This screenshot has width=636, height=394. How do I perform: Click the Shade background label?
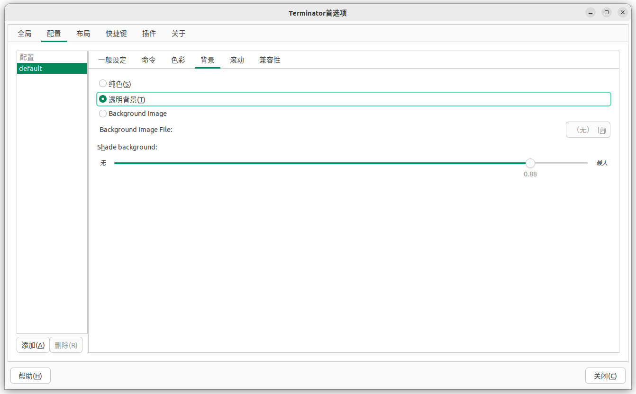[x=127, y=147]
